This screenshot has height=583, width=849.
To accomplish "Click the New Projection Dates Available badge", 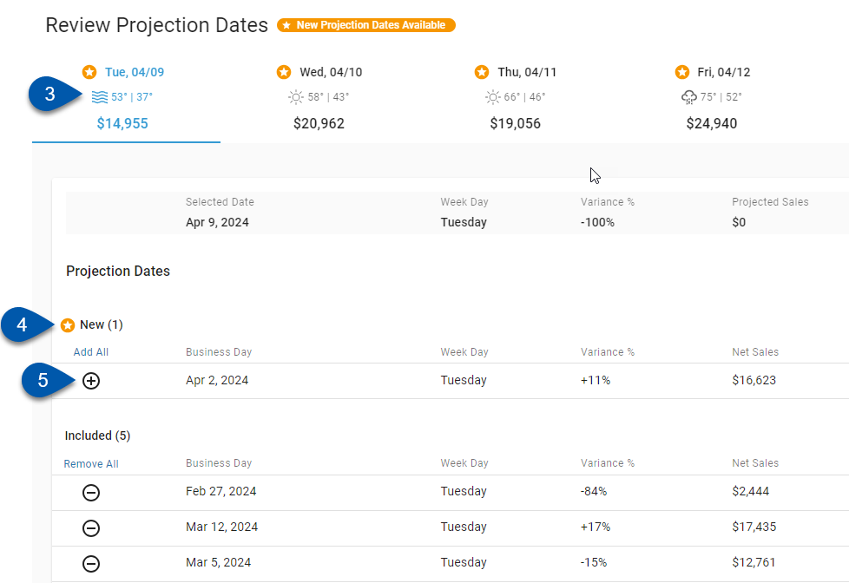I will [x=366, y=25].
